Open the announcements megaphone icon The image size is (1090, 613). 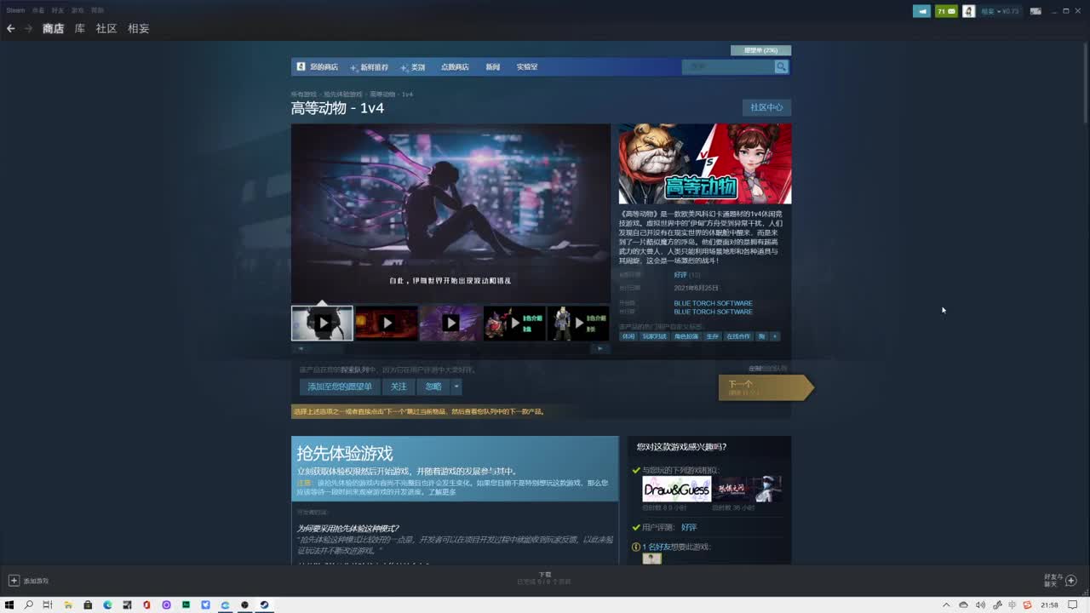point(922,11)
